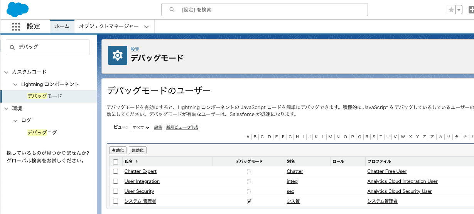Filter users by letter S
474x214 pixels.
tap(373, 137)
